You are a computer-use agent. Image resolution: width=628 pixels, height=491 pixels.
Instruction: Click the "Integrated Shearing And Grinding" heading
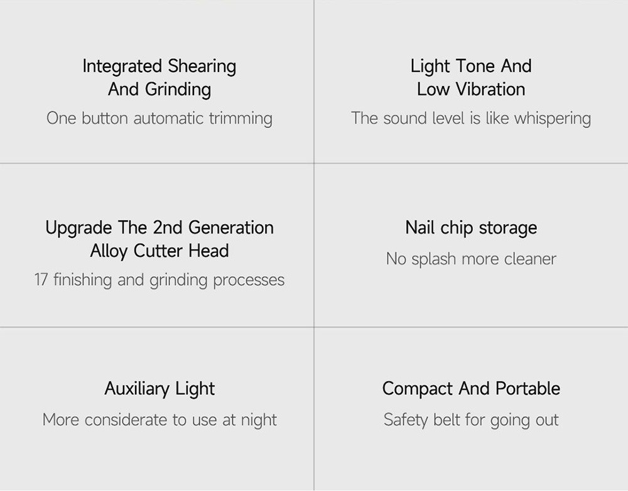(159, 77)
